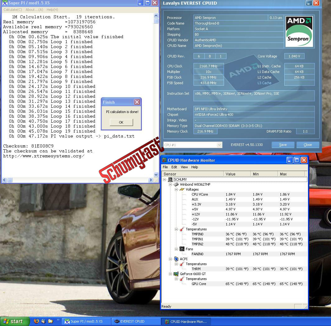Screen dimensions: 331x326
Task: Open the CPU #1 dropdown in EVEREST
Action: pyautogui.click(x=220, y=145)
